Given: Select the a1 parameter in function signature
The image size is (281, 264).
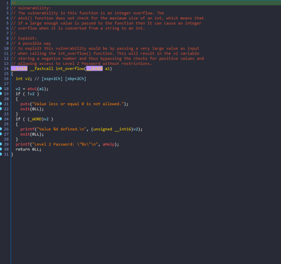Looking at the screenshot, I should (107, 69).
